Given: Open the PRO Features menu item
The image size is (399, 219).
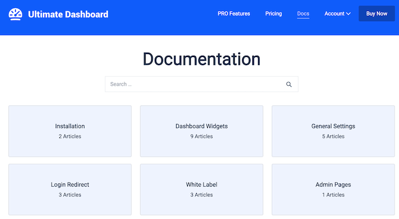Looking at the screenshot, I should pyautogui.click(x=234, y=14).
